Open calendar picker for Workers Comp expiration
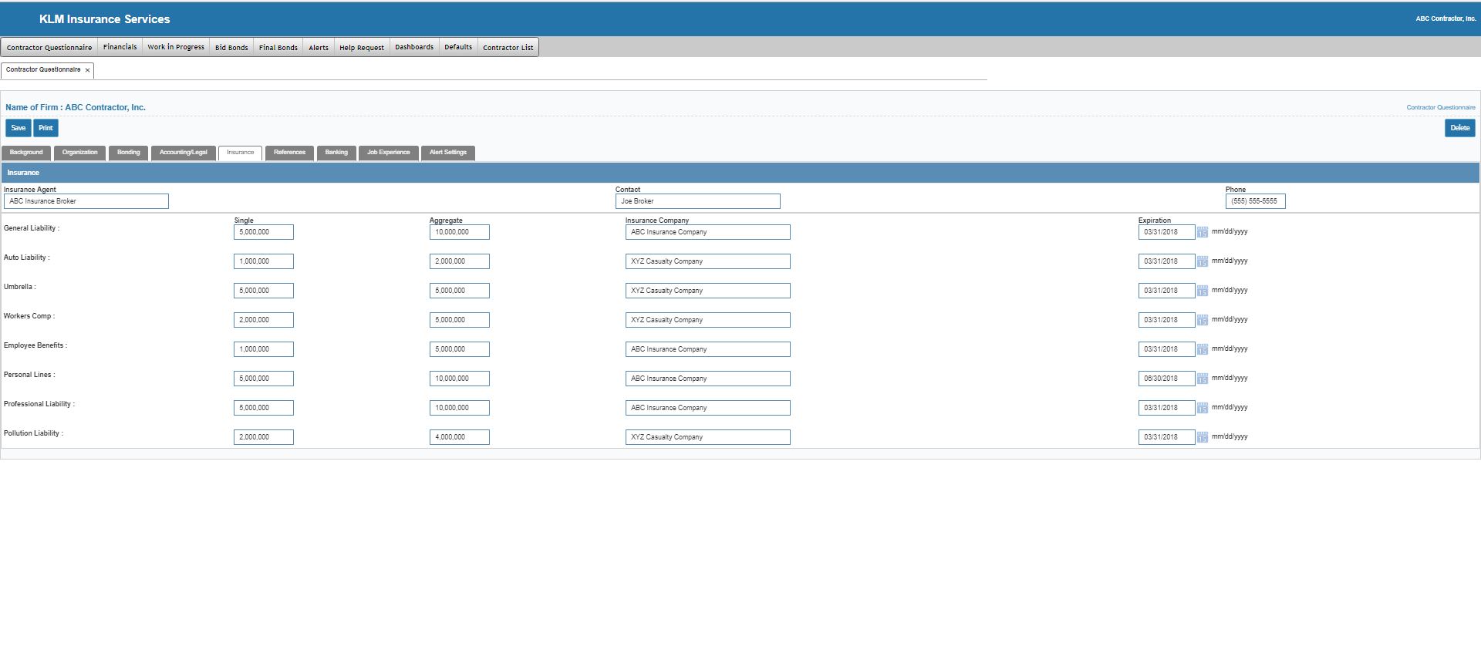 tap(1202, 320)
